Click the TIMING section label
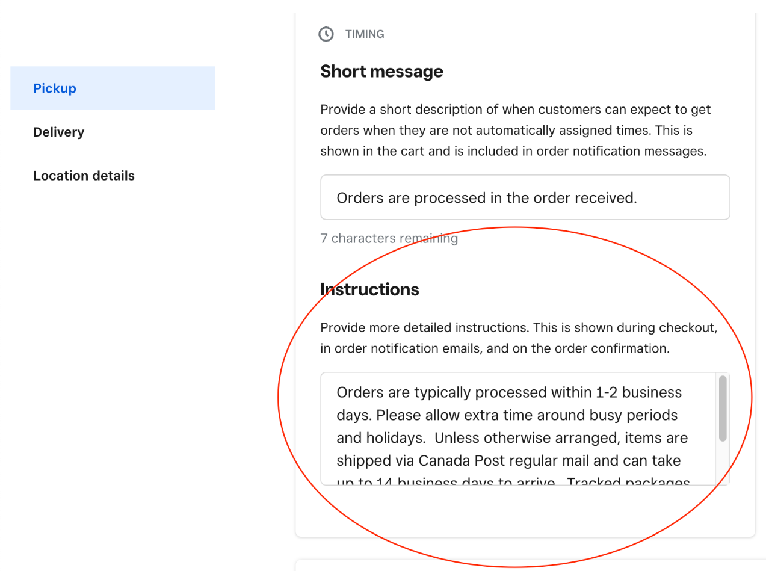Image resolution: width=766 pixels, height=571 pixels. click(365, 34)
